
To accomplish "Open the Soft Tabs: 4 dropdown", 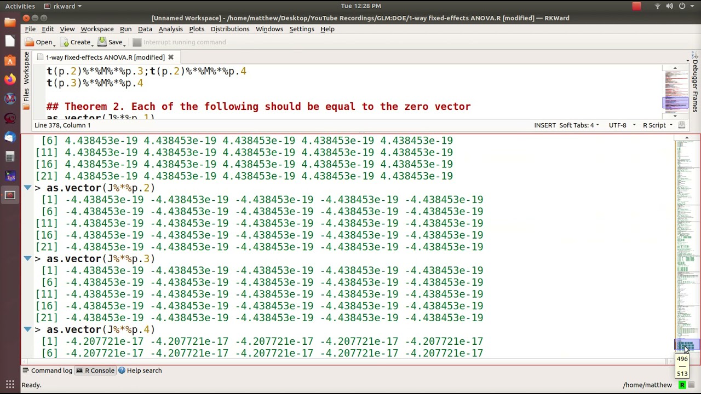I will [579, 125].
